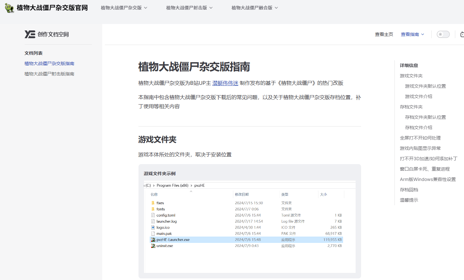Toggle the dark mode switch
464x280 pixels.
443,34
